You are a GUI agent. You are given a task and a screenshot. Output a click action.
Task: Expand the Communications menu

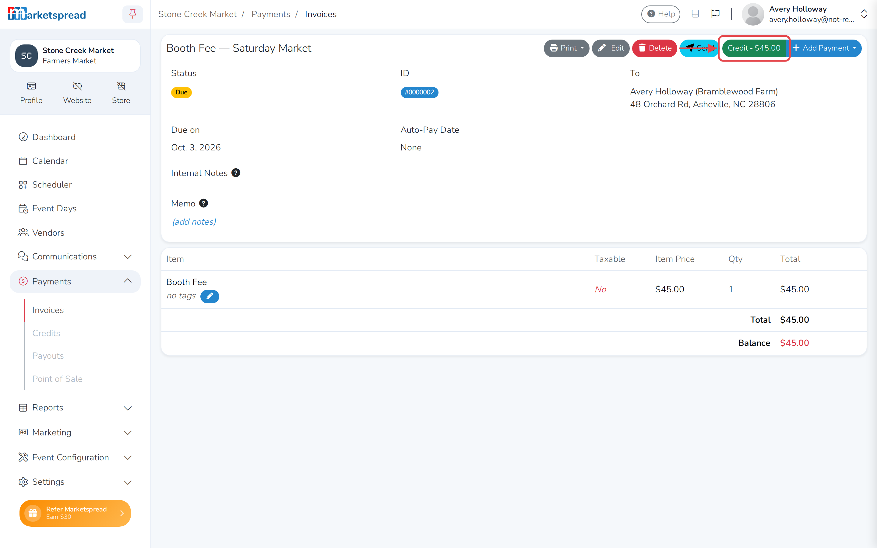click(x=75, y=257)
